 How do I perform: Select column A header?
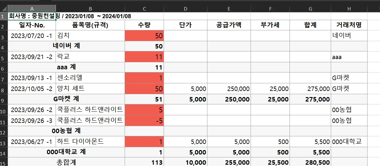32,9
